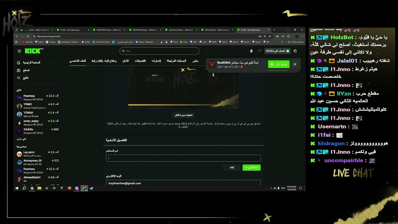Open Steam from the taskbar
This screenshot has width=398, height=224.
click(x=91, y=188)
